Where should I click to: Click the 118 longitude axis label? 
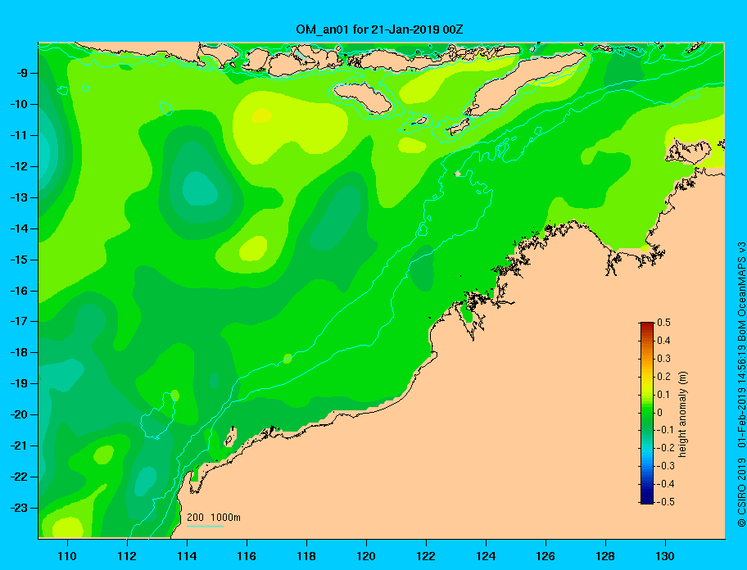pos(306,556)
